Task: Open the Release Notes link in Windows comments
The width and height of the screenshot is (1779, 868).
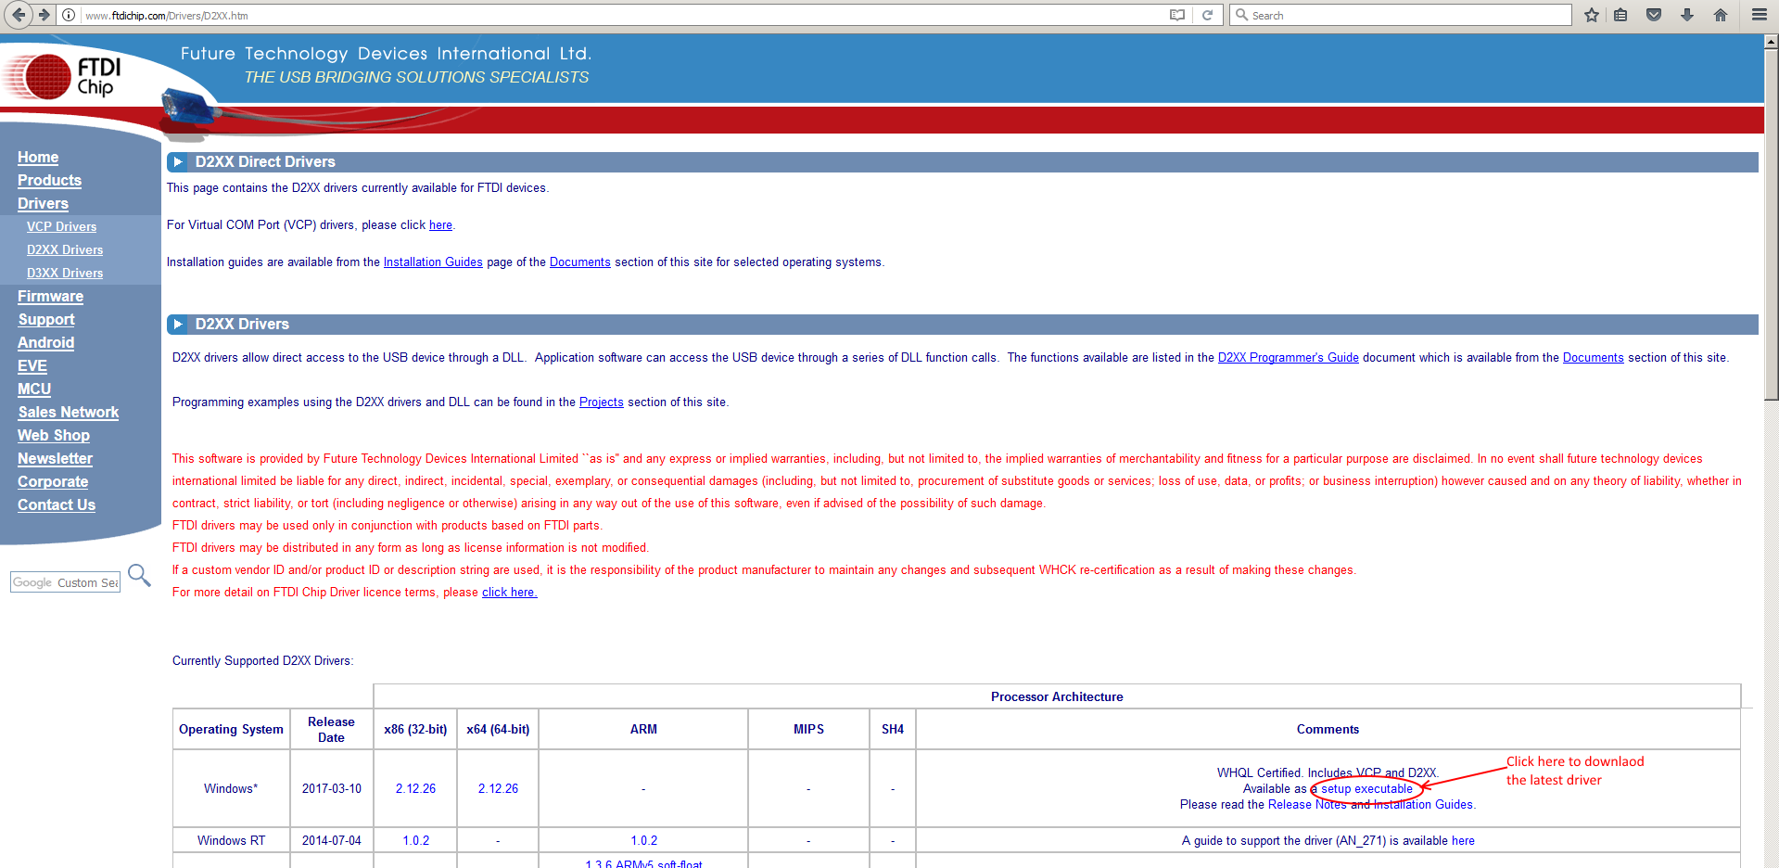Action: point(1307,805)
